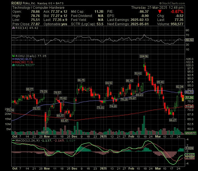Click the 65.97 November low label
The width and height of the screenshot is (198, 171).
tap(64, 121)
